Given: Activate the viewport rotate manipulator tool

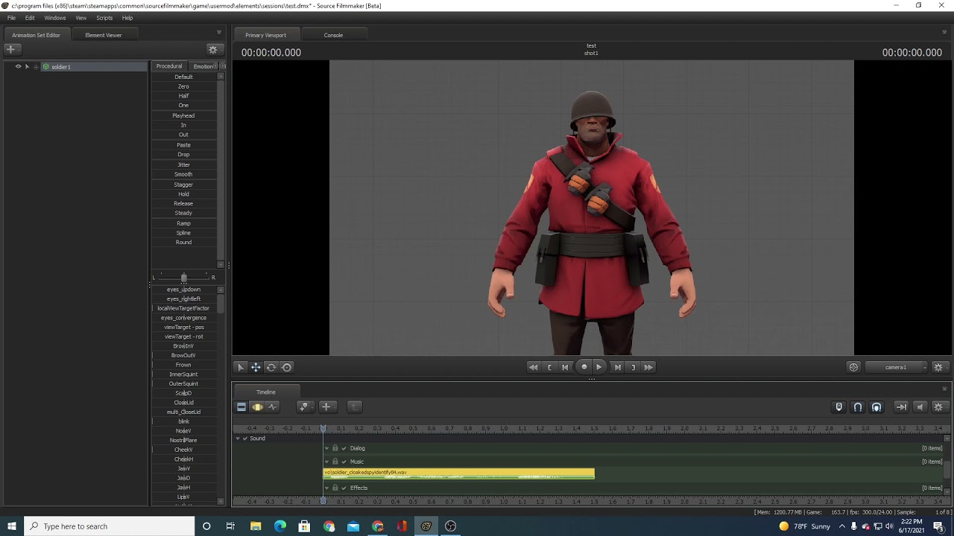Looking at the screenshot, I should [271, 367].
